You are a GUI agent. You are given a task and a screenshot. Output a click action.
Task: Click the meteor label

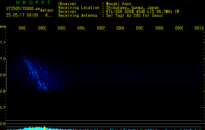47,10
